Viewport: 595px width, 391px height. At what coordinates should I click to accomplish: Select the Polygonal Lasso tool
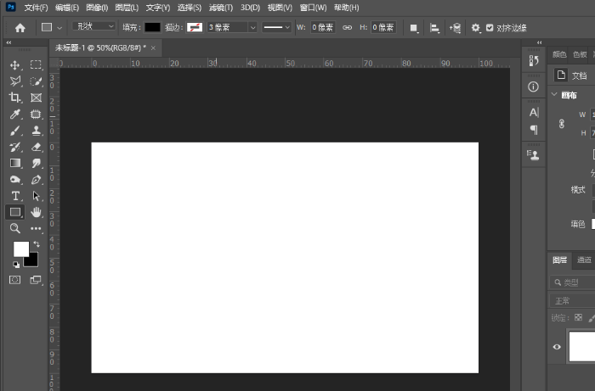coord(15,81)
